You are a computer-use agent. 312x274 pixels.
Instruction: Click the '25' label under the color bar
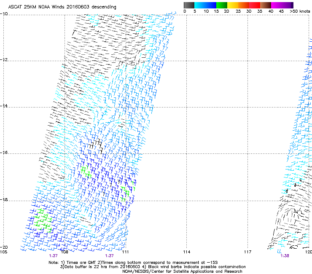pyautogui.click(x=238, y=11)
